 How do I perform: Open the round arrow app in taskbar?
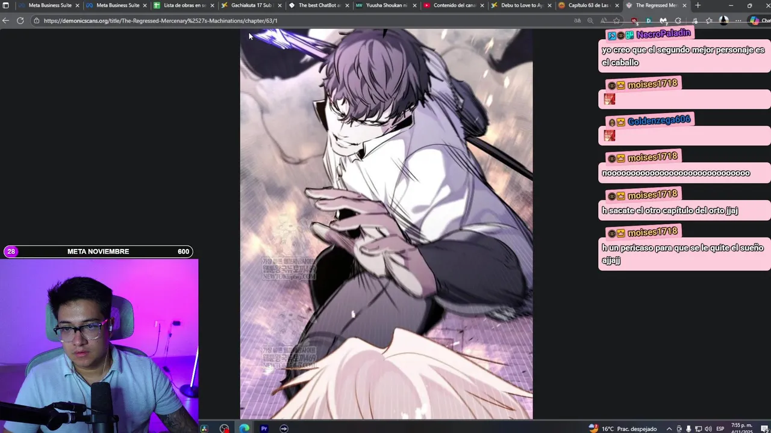click(x=284, y=428)
